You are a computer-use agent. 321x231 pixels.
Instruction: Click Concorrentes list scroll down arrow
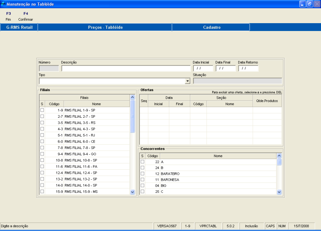[279, 192]
